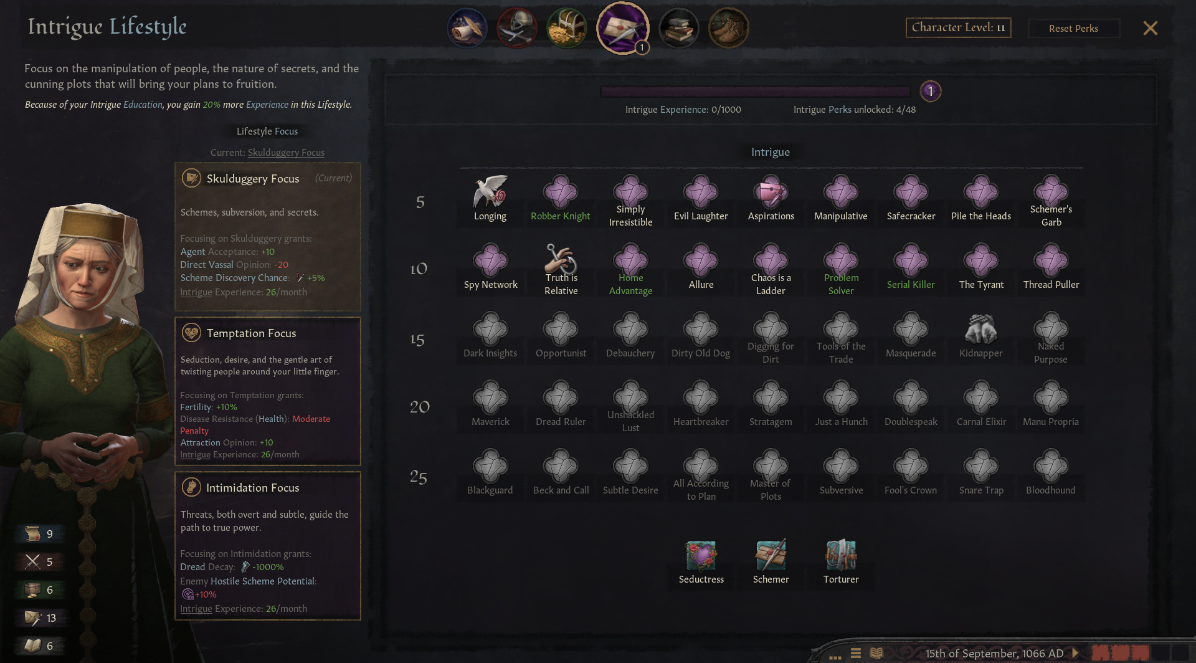
Task: Click the Truth is Relative perk icon
Action: point(561,259)
